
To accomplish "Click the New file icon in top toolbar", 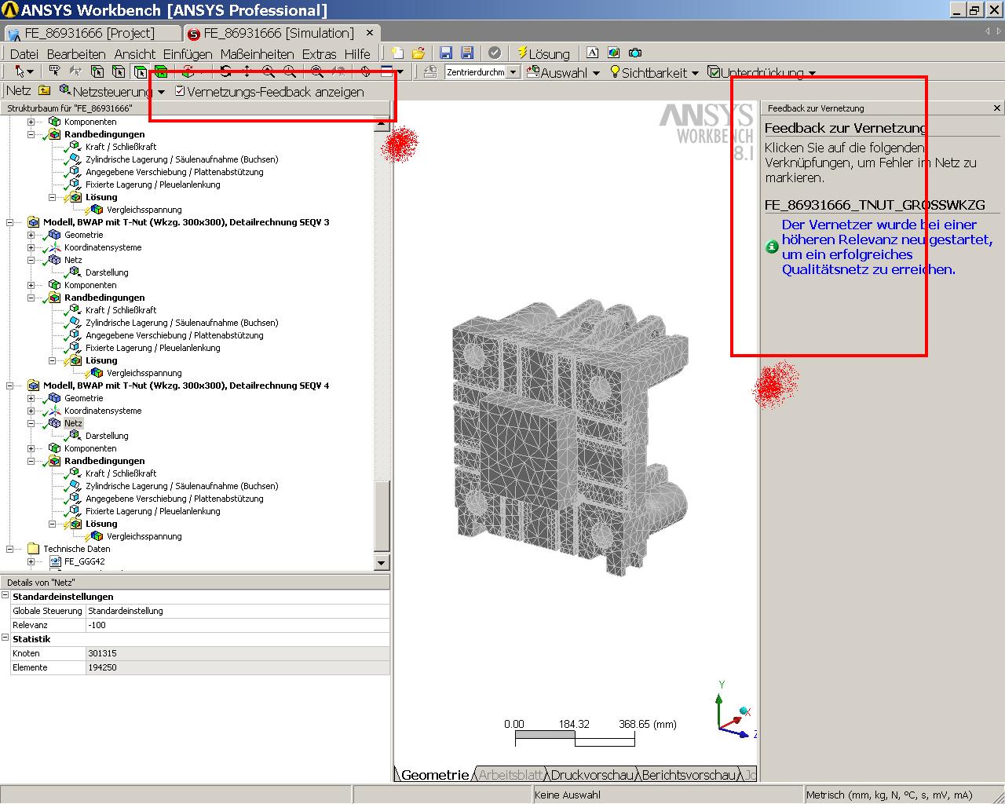I will tap(398, 53).
